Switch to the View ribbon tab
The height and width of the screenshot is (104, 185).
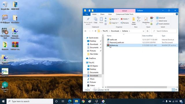[x=110, y=14]
